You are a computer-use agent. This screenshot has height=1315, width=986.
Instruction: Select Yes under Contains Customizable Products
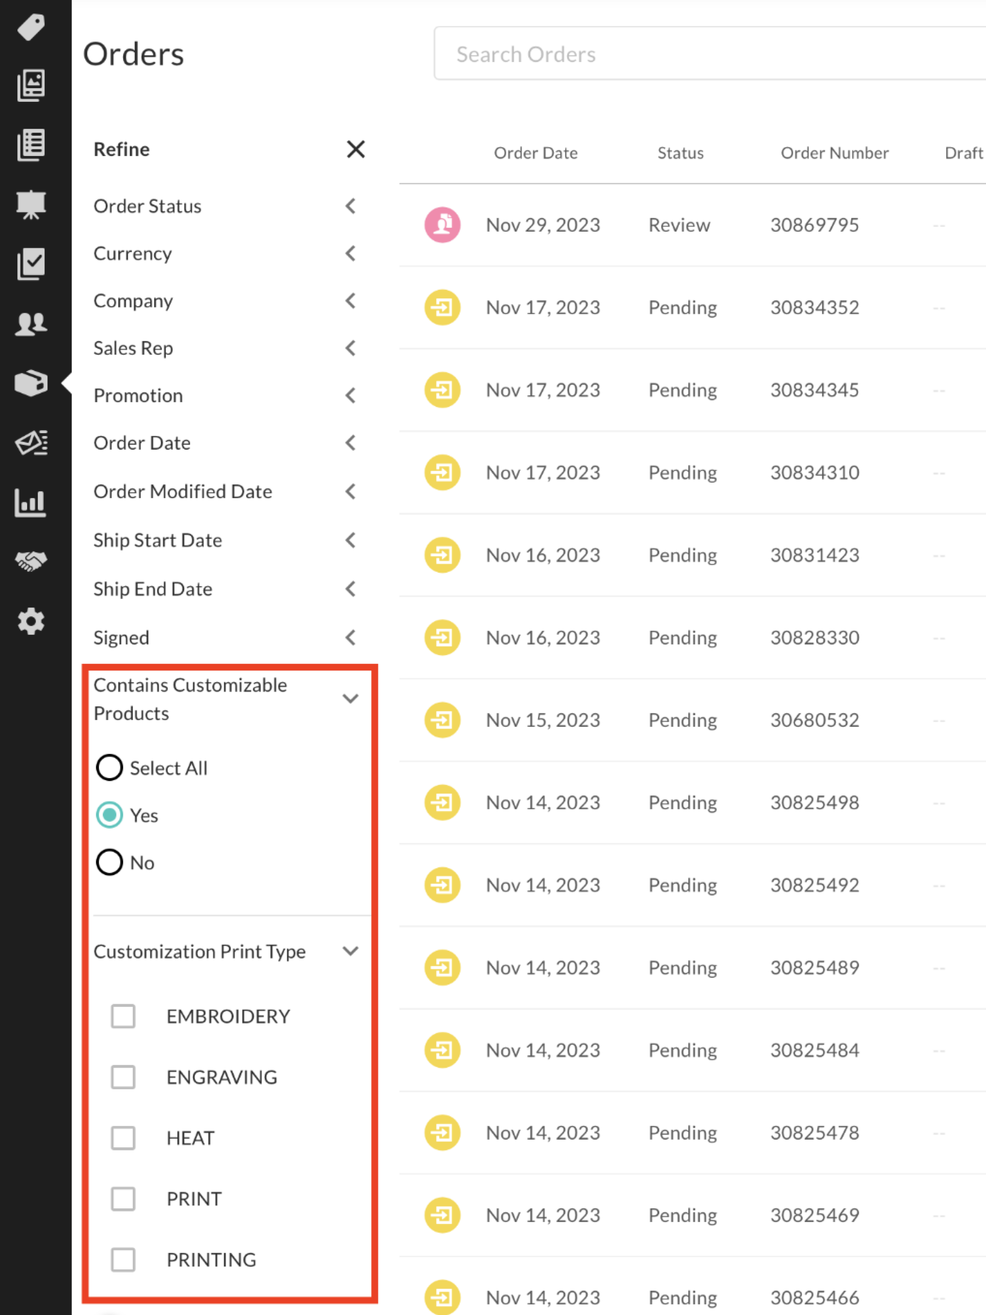pyautogui.click(x=109, y=815)
